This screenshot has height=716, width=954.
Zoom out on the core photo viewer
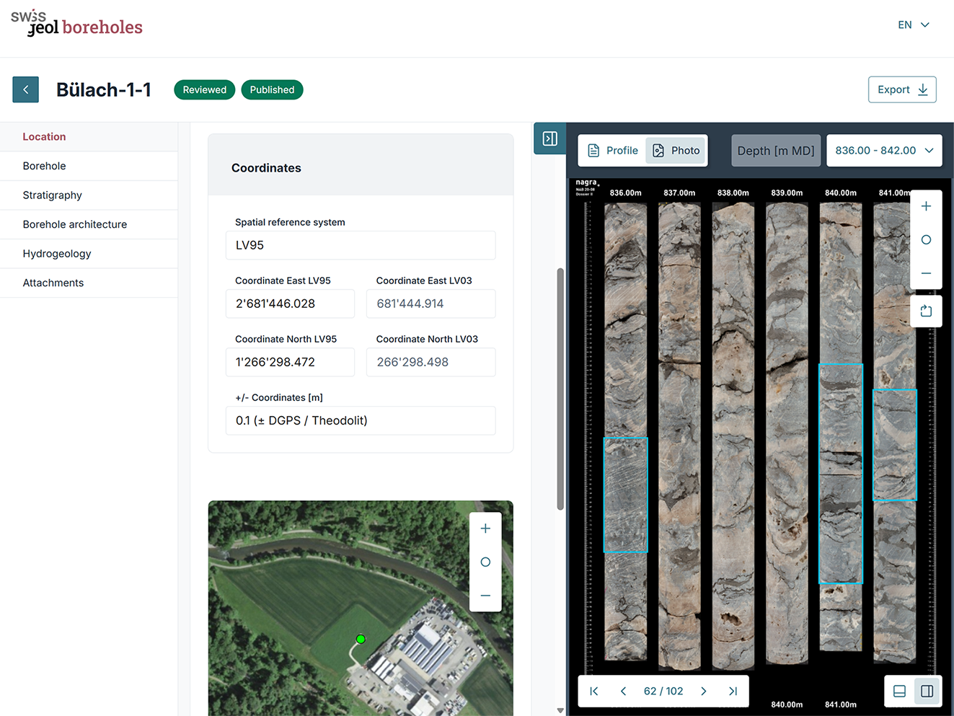point(926,273)
